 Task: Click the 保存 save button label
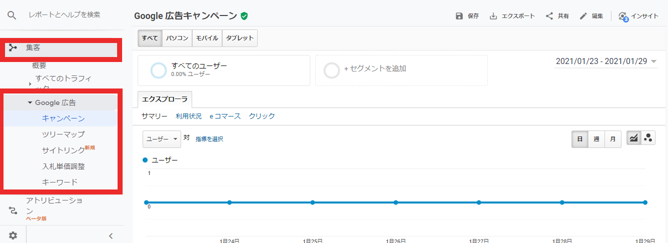[473, 16]
